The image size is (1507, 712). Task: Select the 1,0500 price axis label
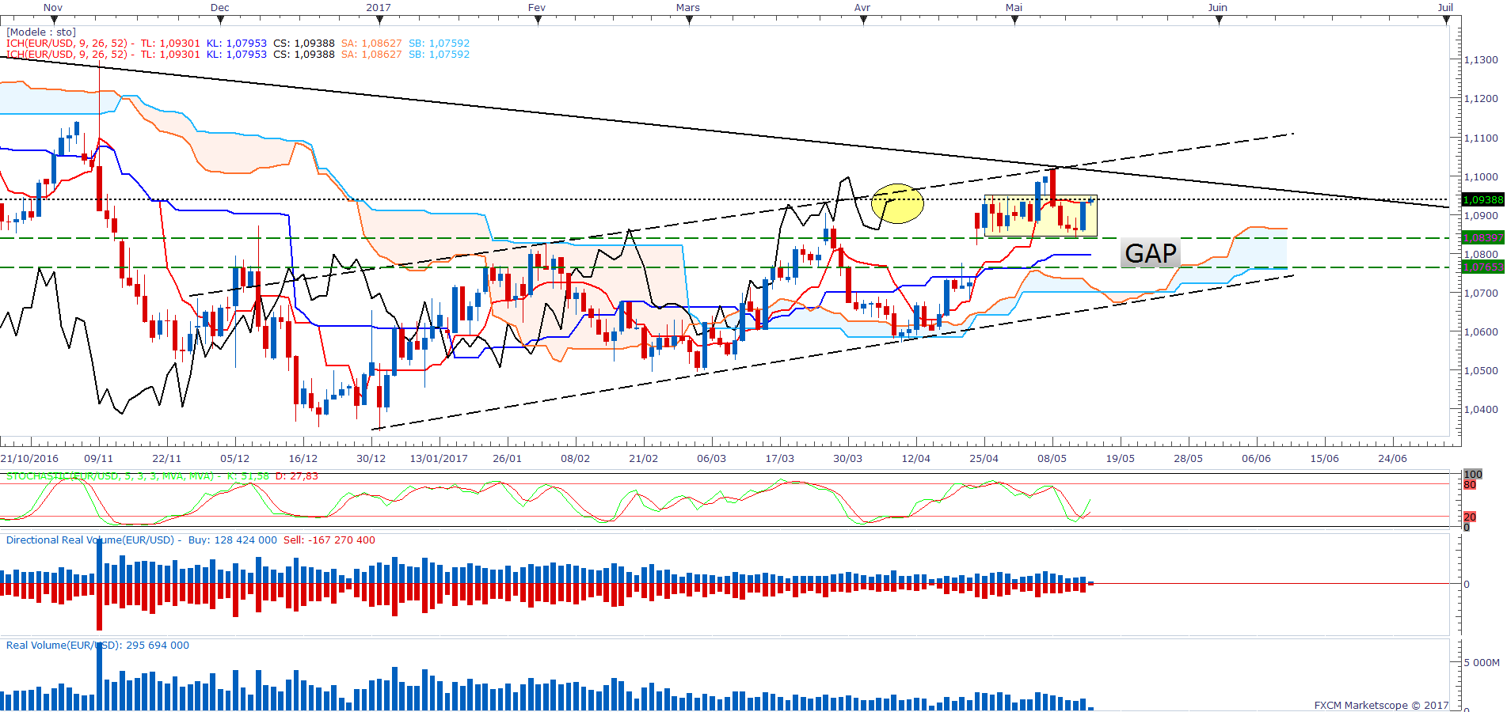click(x=1481, y=371)
